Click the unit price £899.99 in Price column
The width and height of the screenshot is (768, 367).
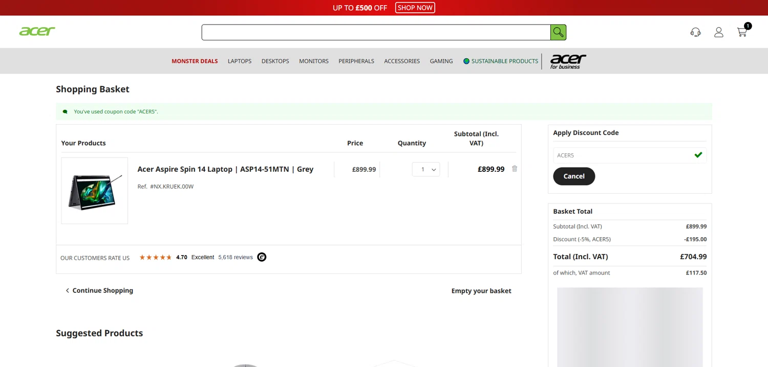tap(364, 169)
